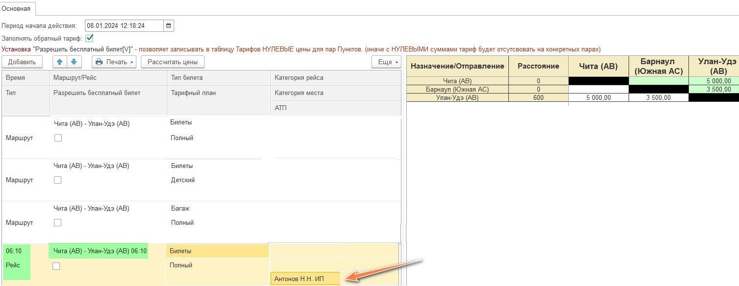Select the green 06:10 time cell
This screenshot has width=739, height=286.
16,251
